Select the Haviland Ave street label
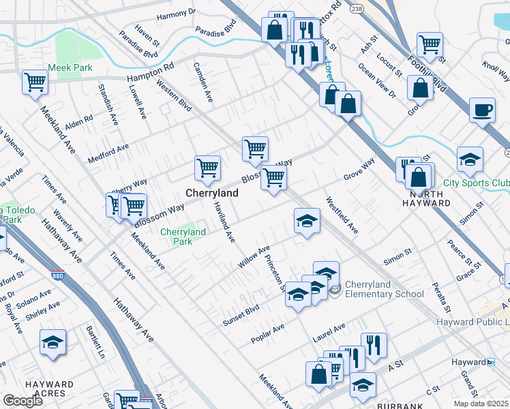 click(x=224, y=222)
